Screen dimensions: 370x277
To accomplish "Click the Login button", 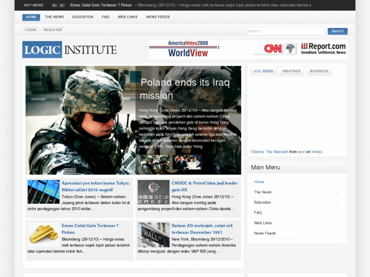I will point(31,30).
